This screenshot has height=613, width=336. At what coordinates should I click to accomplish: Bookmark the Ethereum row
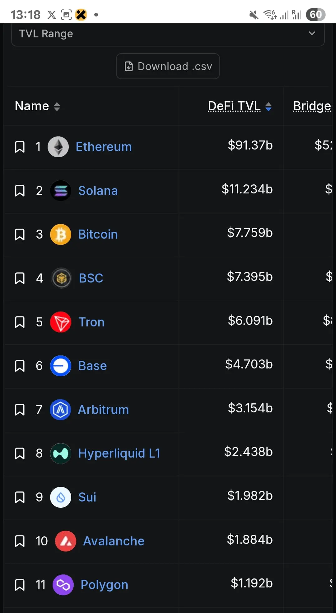tap(20, 147)
